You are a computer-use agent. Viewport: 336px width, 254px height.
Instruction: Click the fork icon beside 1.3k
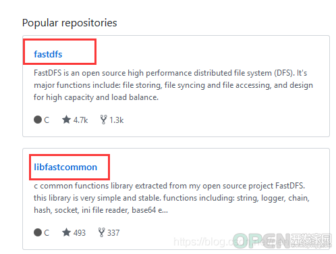(103, 120)
